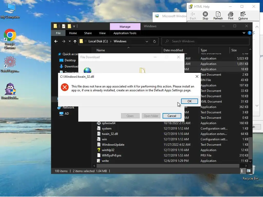Click OK in the twain_32.dll error dialog
Viewport: 263px width, 197px height.
tap(189, 101)
